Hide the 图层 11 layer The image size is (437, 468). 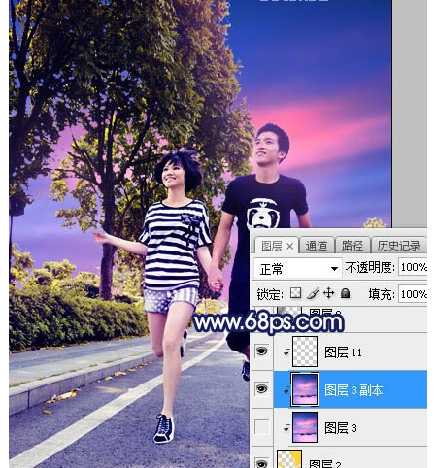pos(261,351)
